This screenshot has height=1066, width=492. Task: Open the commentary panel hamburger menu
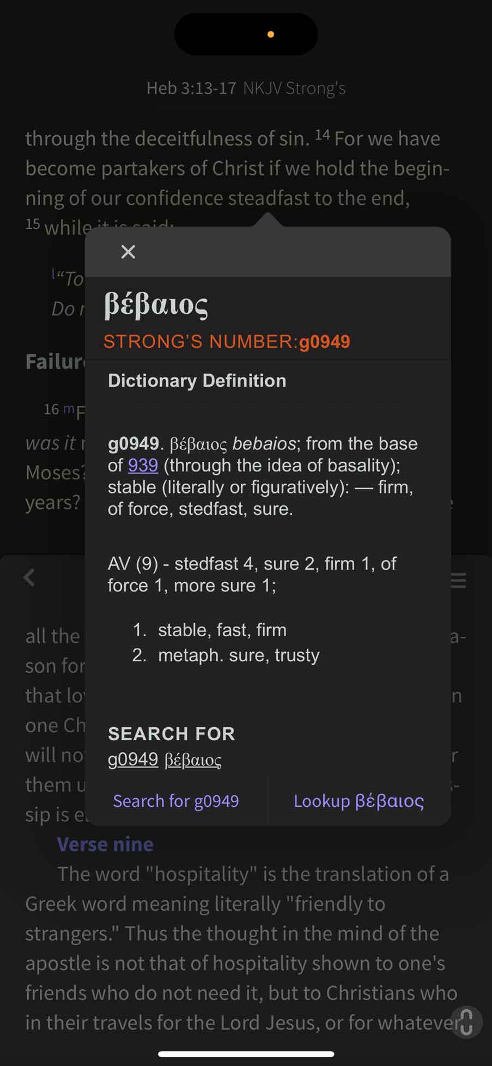point(458,580)
